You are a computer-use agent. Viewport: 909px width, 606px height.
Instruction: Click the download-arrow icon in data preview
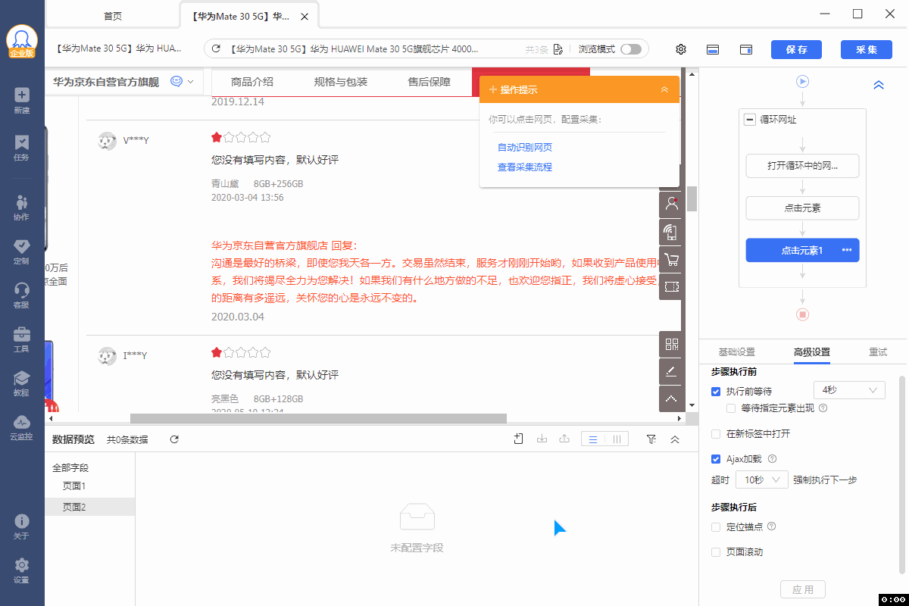(x=542, y=439)
